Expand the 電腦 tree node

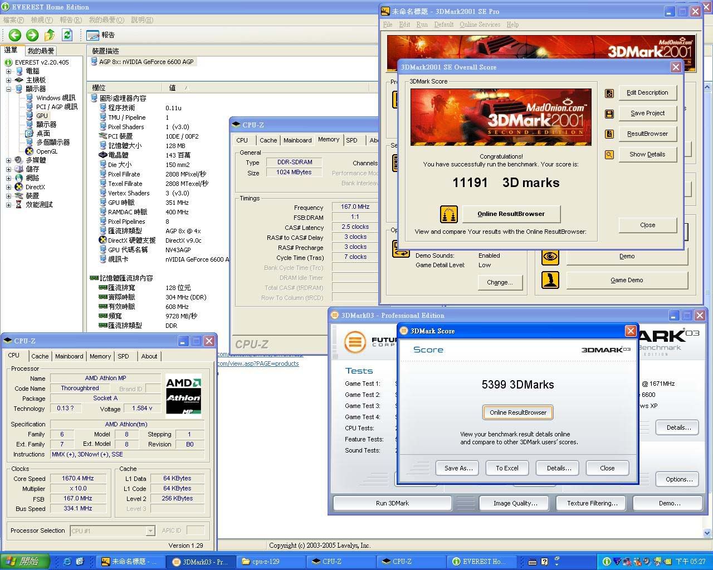coord(9,71)
